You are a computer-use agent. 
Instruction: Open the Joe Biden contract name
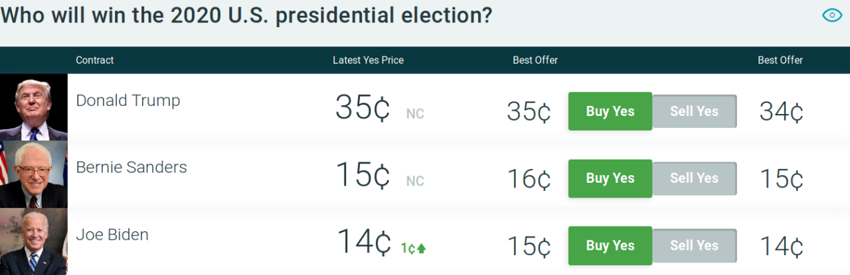coord(112,235)
